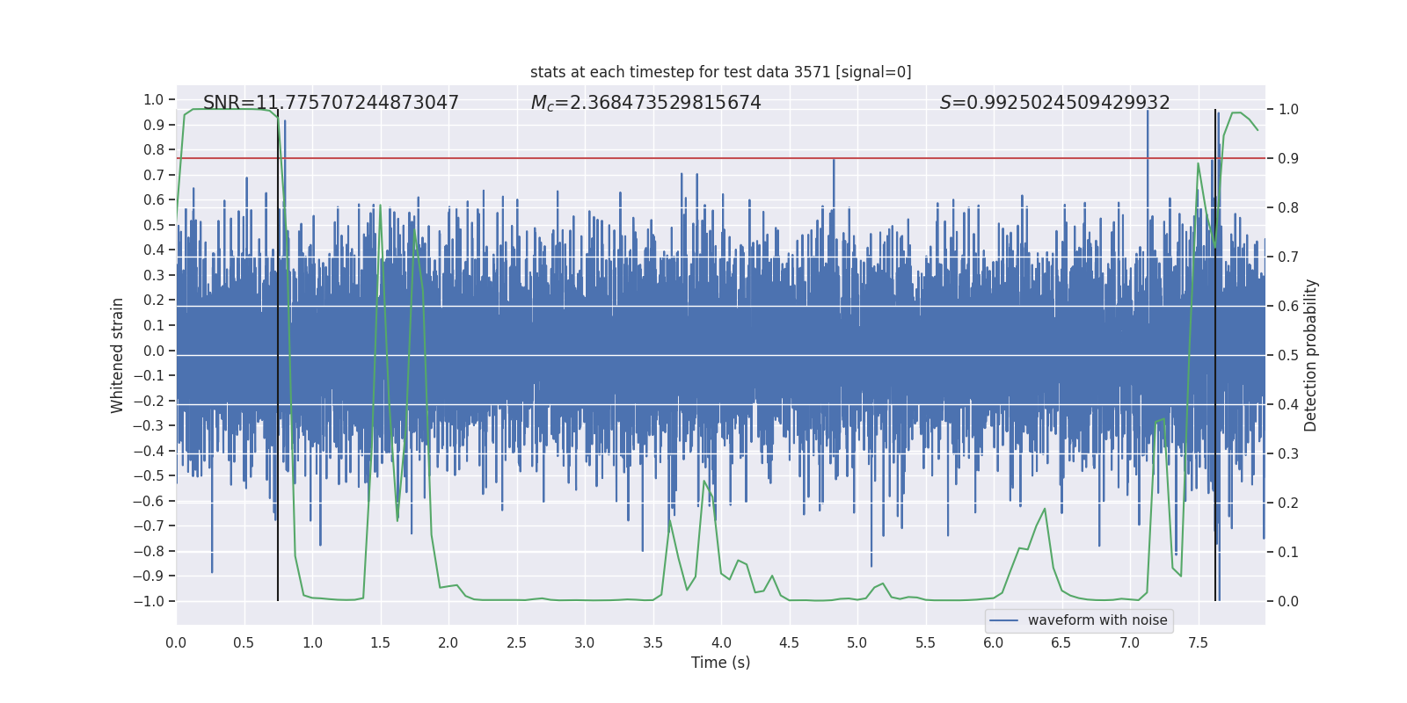1407x703 pixels.
Task: Select the 0.1 tick on the Detection probability axis
Action: click(1288, 553)
